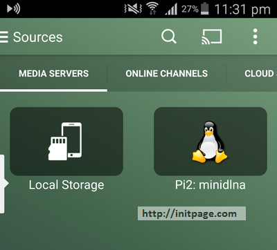This screenshot has height=250, width=277.
Task: Open the Local Storage tile
Action: (66, 142)
